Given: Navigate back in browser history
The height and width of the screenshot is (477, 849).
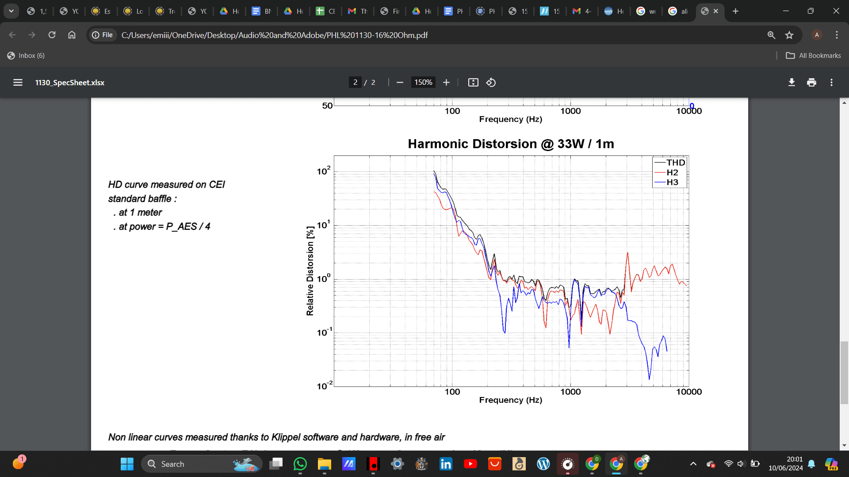Looking at the screenshot, I should [x=12, y=35].
